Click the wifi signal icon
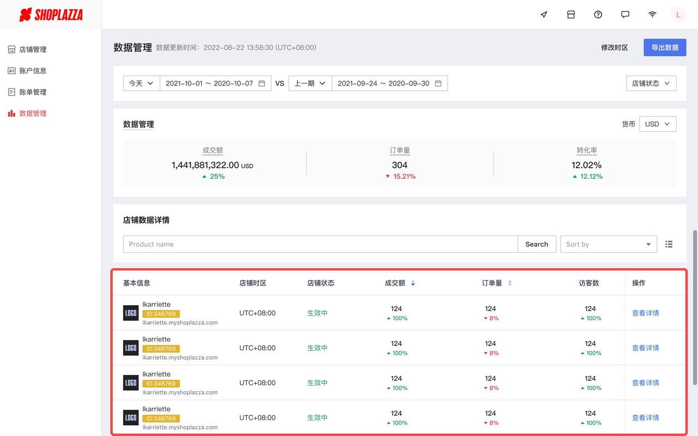This screenshot has width=698, height=436. coord(652,15)
